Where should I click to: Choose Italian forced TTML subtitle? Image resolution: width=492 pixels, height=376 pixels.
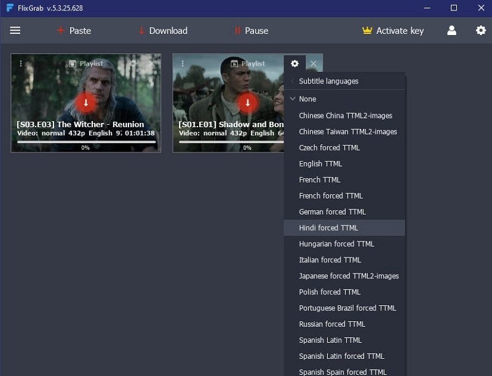pos(344,260)
